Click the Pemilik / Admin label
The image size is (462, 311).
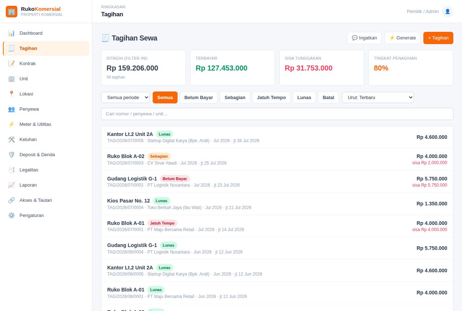423,12
